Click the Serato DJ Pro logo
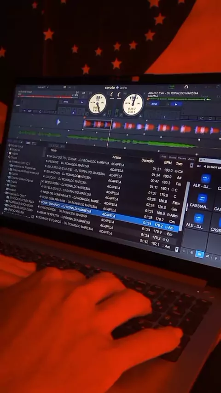The height and width of the screenshot is (393, 221). point(116,87)
